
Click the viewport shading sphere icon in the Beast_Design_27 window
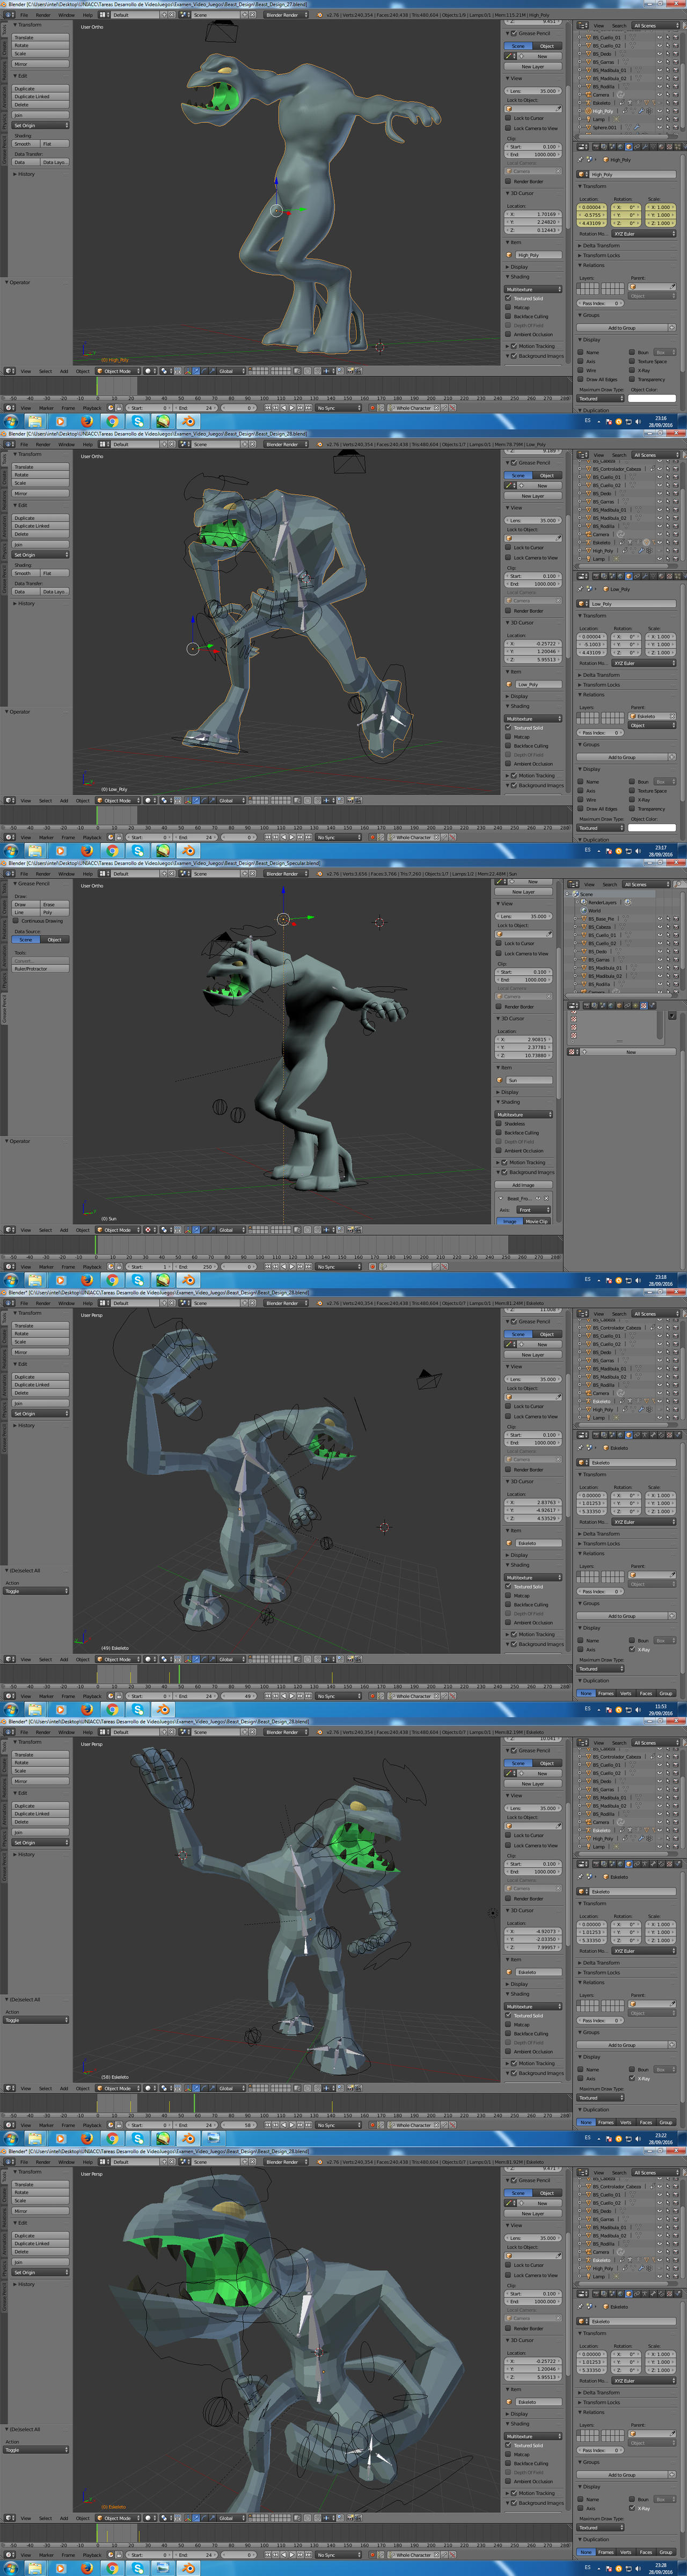[x=149, y=371]
